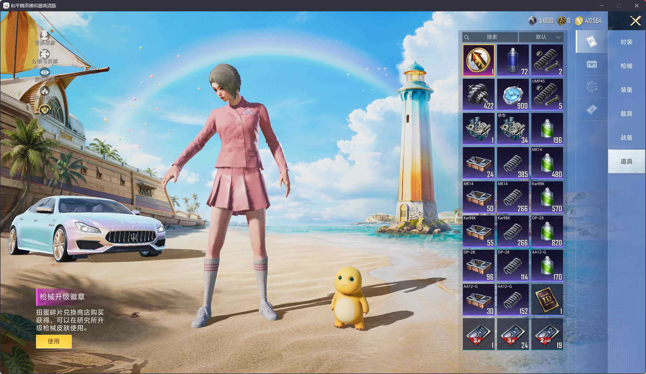646x374 pixels.
Task: Switch to the 枪械 tab
Action: pos(627,66)
